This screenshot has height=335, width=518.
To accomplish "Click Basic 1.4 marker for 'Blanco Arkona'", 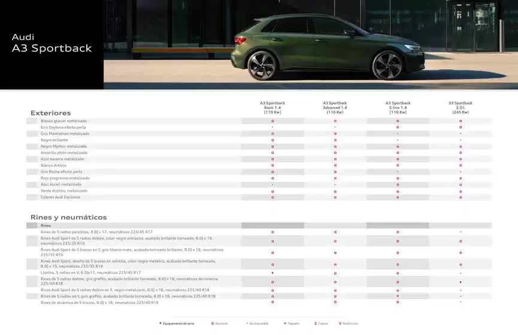I will pos(272,165).
